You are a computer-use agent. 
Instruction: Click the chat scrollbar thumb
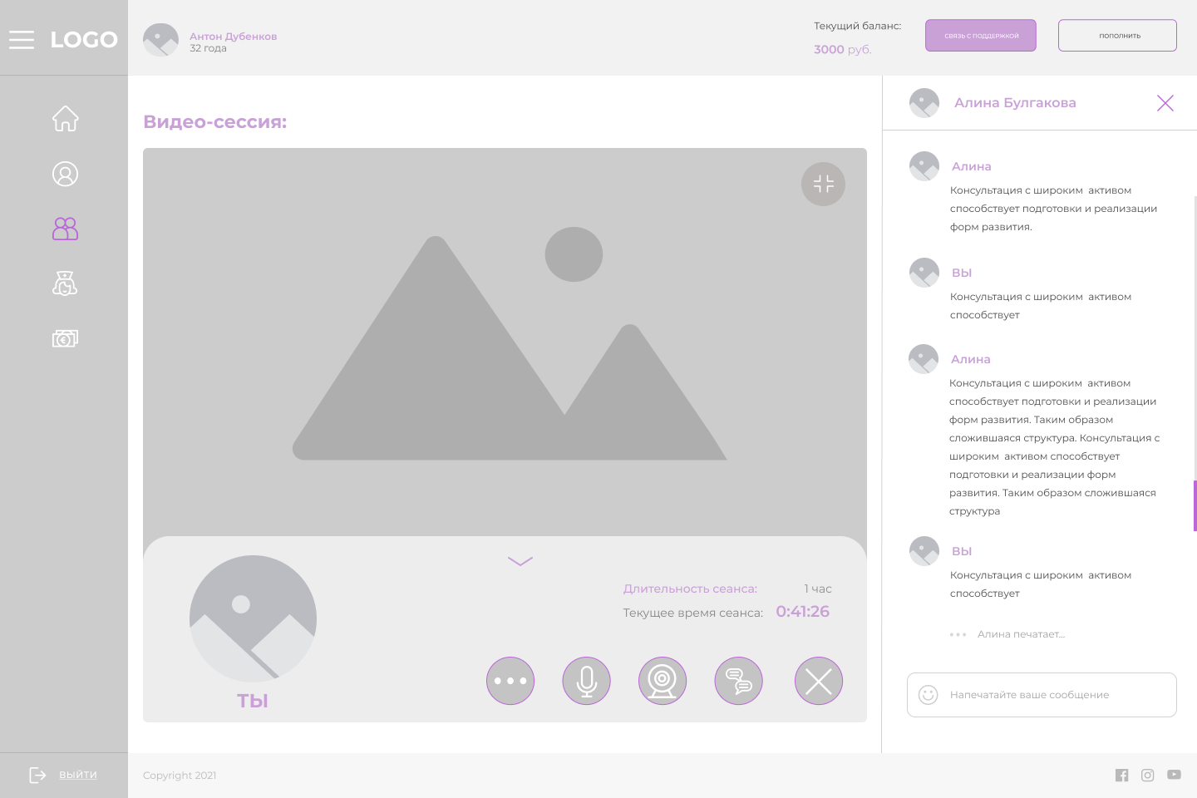pyautogui.click(x=1195, y=505)
